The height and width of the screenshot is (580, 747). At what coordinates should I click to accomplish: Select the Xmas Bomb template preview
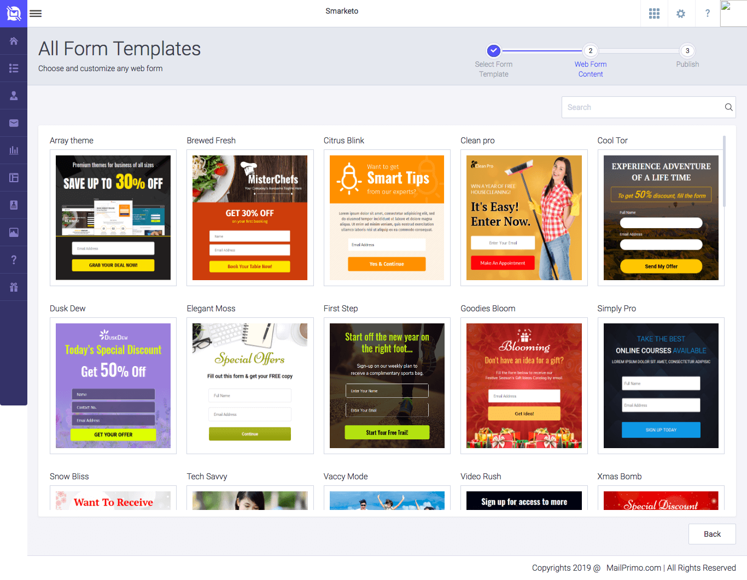(661, 499)
